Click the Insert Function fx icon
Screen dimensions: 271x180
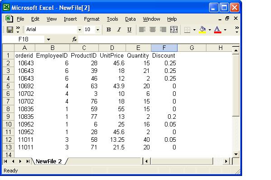pos(75,40)
